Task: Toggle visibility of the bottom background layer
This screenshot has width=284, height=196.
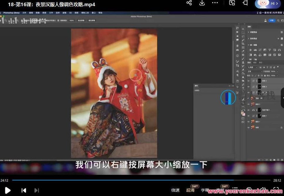Action: tap(248, 127)
